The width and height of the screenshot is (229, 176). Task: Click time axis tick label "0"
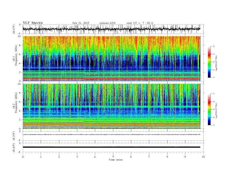pyautogui.click(x=23, y=157)
